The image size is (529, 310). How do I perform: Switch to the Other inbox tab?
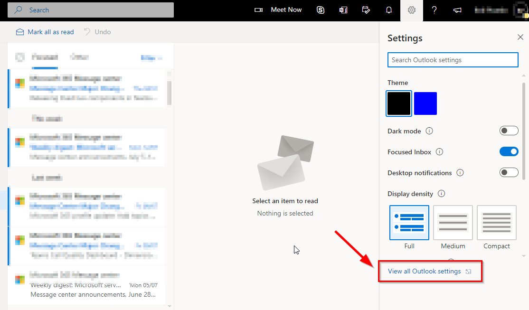[79, 57]
